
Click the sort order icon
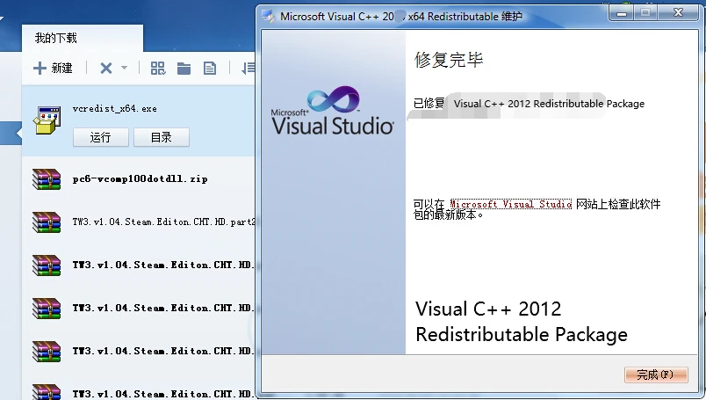(249, 68)
